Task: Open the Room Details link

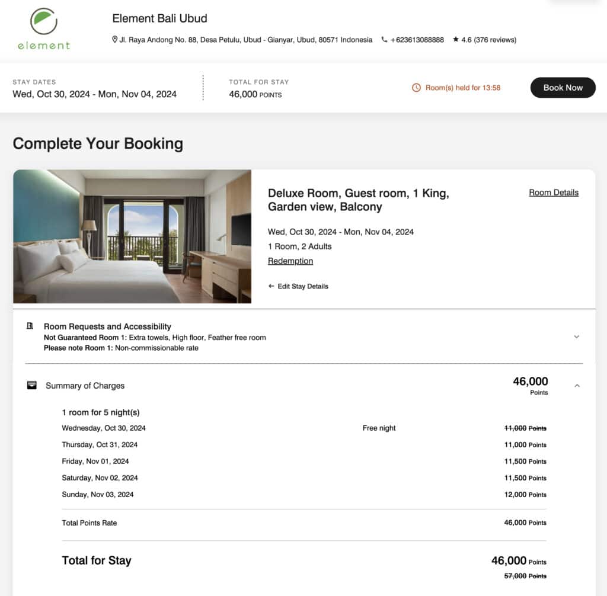Action: click(554, 193)
